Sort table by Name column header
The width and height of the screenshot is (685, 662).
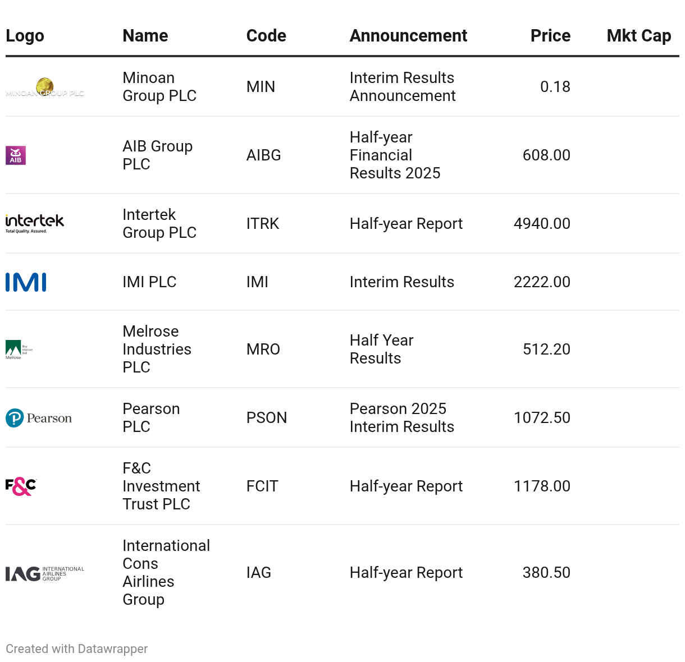pyautogui.click(x=145, y=36)
